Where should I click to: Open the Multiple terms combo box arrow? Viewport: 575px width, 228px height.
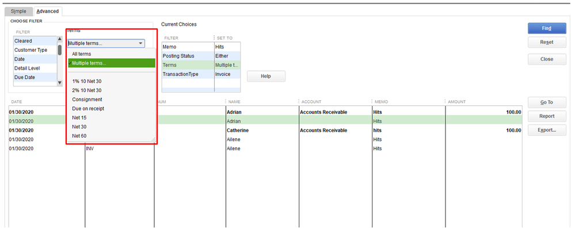140,44
